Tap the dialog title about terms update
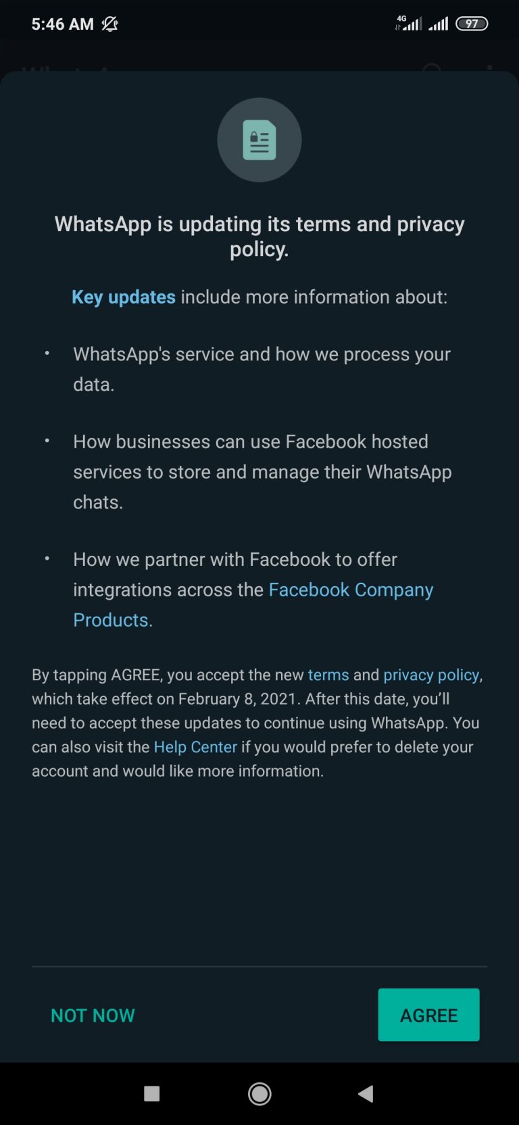Viewport: 519px width, 1125px height. click(259, 237)
